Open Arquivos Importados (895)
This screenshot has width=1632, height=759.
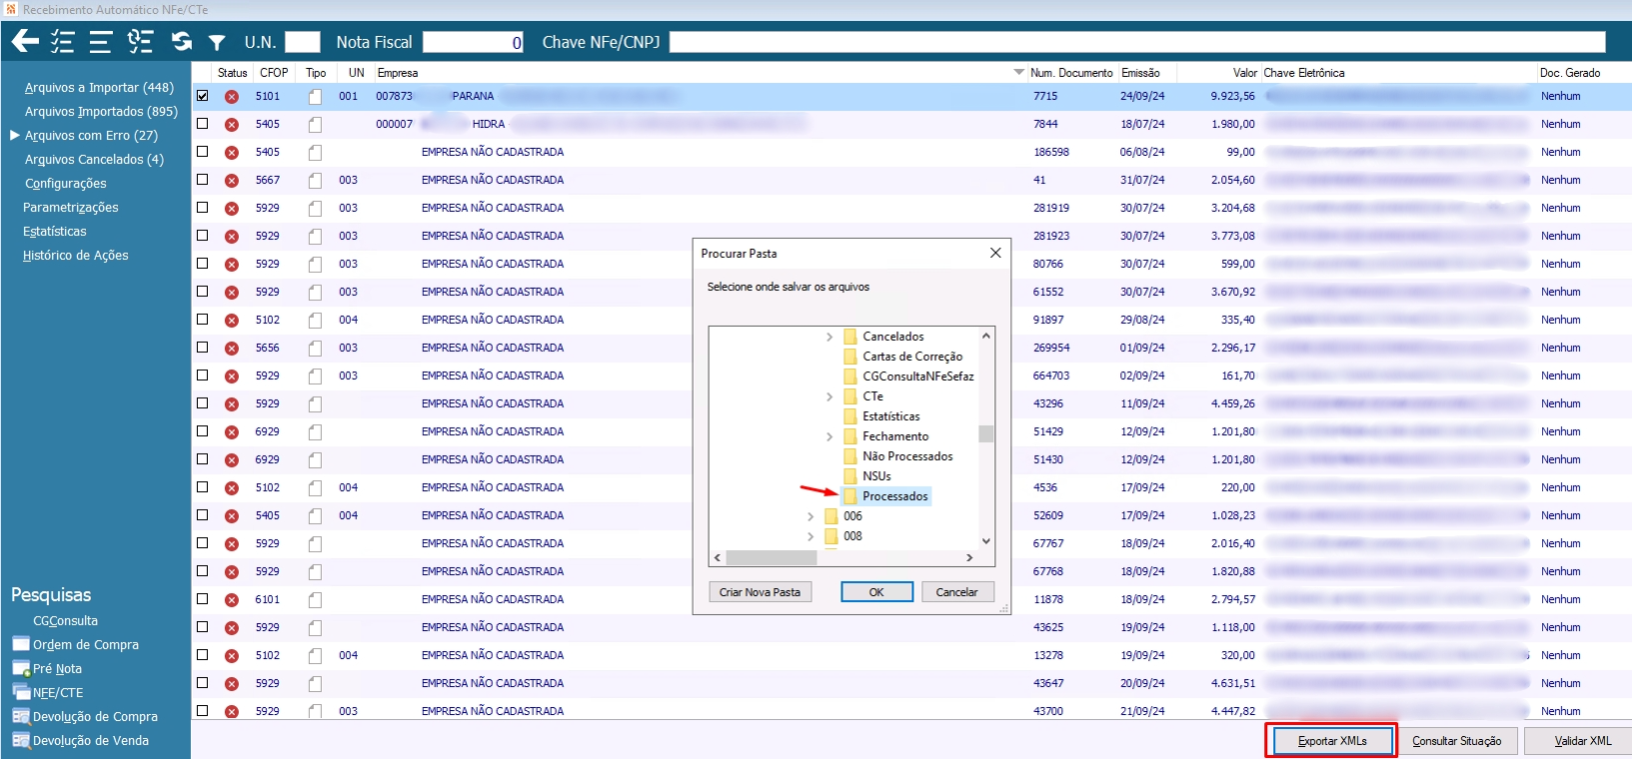101,112
